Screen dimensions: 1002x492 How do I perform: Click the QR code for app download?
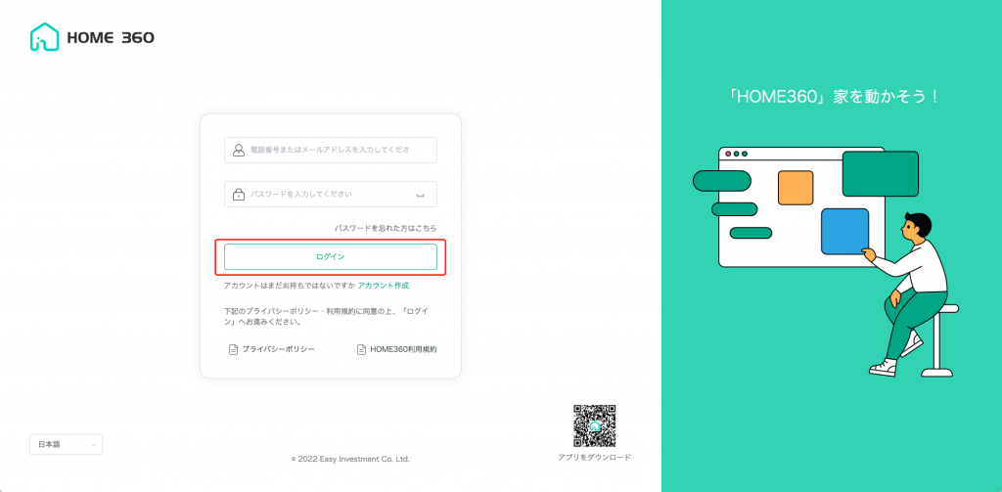(x=594, y=425)
